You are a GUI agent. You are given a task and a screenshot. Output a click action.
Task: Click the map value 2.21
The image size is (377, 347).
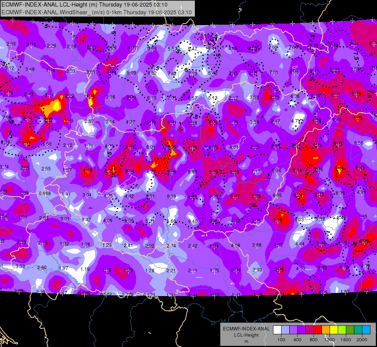pos(171,270)
